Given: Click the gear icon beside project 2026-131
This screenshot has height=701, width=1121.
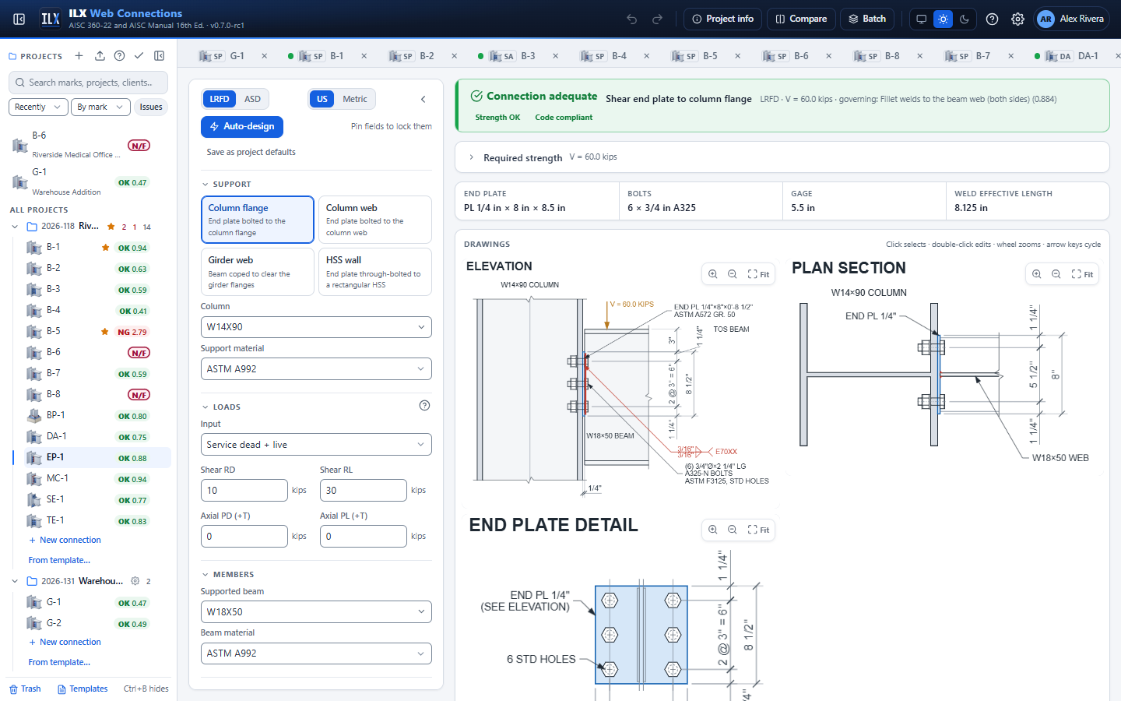Looking at the screenshot, I should [x=135, y=581].
